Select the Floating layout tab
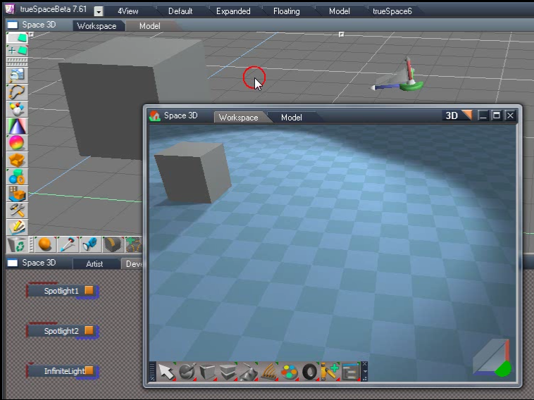The width and height of the screenshot is (534, 400). [x=287, y=11]
